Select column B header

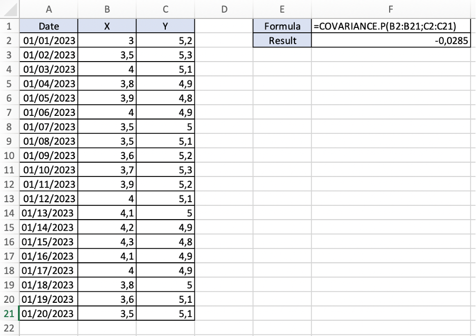point(107,9)
